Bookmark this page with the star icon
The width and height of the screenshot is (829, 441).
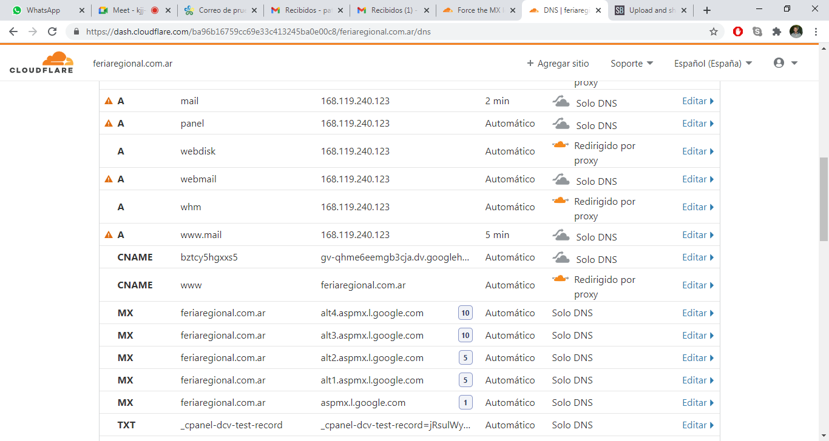point(714,31)
